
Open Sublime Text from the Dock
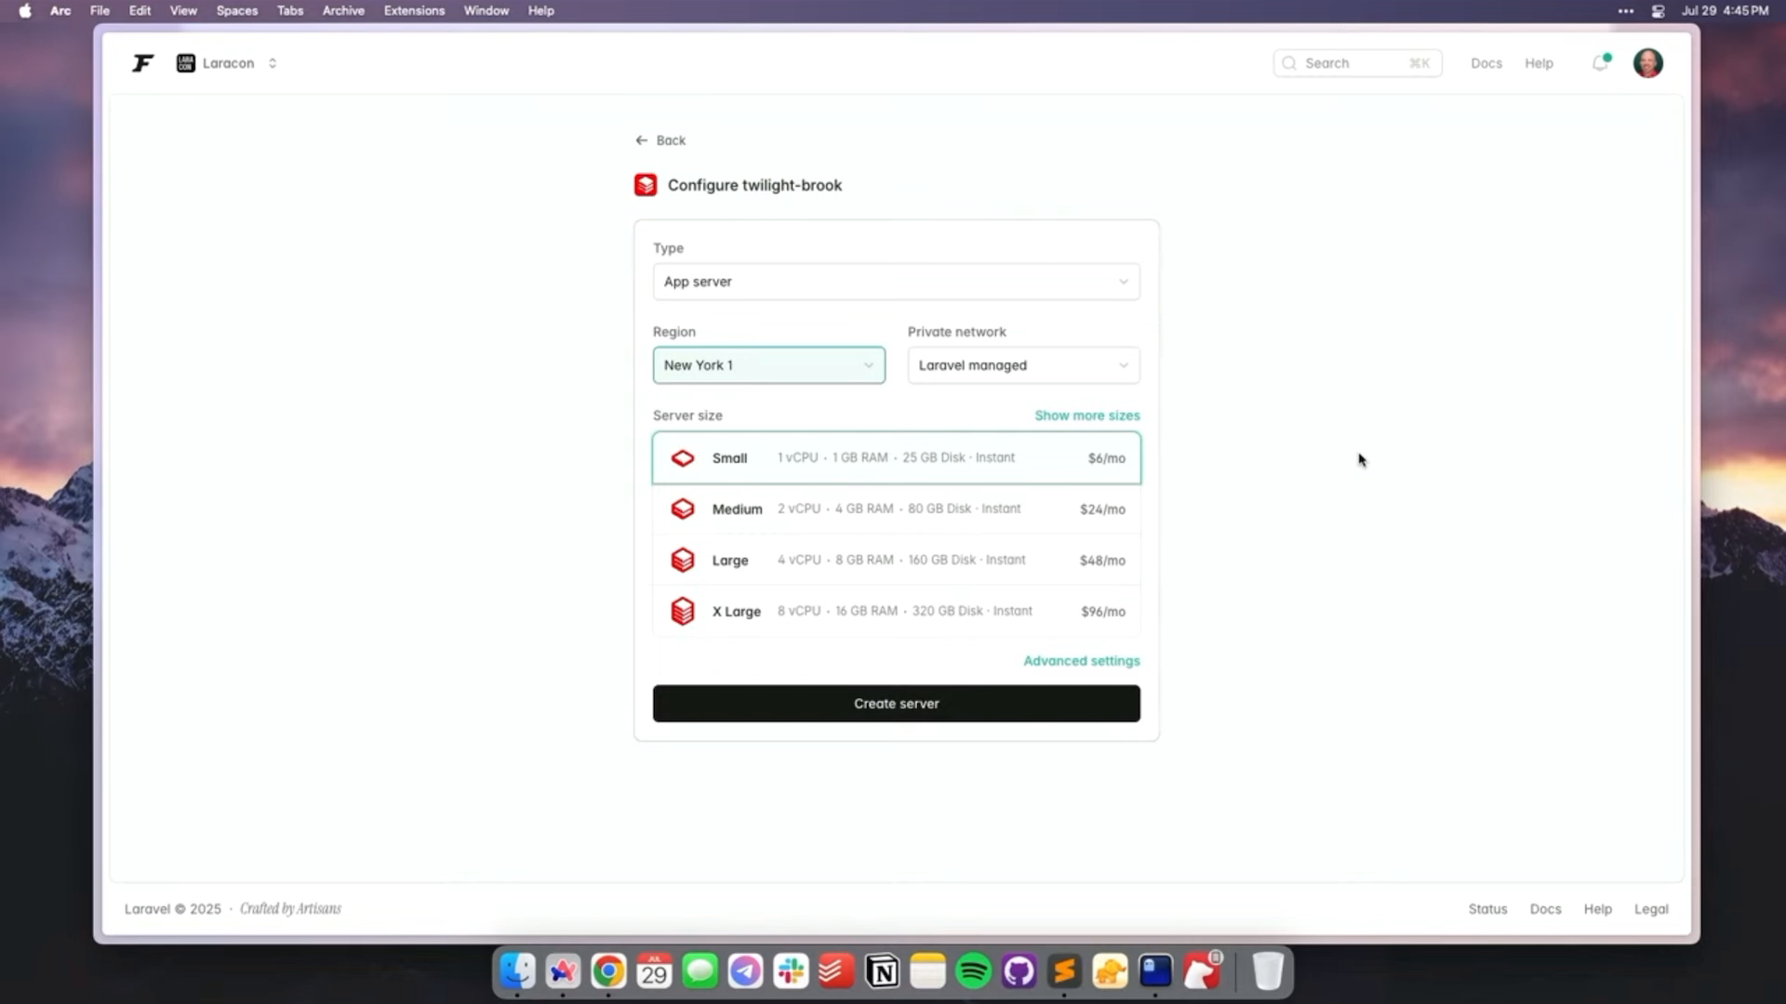coord(1064,972)
